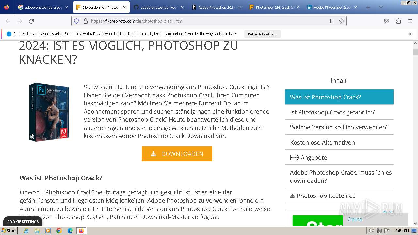Click the 'Was ist Photoshop Crack?' heading
418x235 pixels.
61,178
